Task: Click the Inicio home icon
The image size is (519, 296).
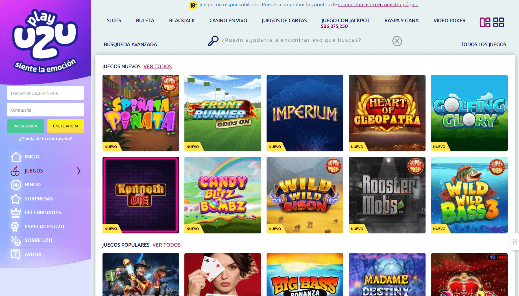Action: pos(16,157)
